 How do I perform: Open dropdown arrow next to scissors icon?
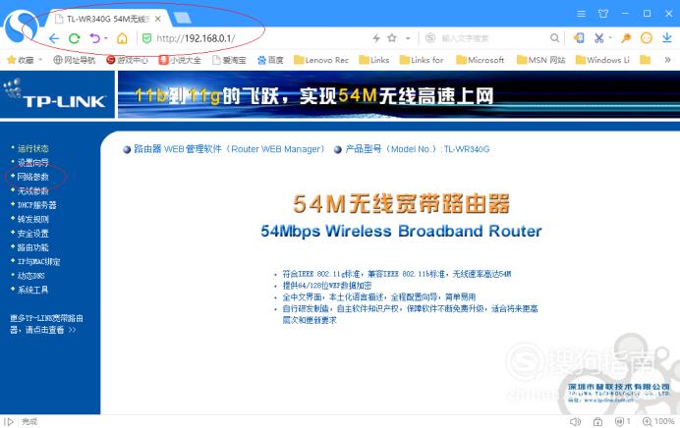click(610, 38)
